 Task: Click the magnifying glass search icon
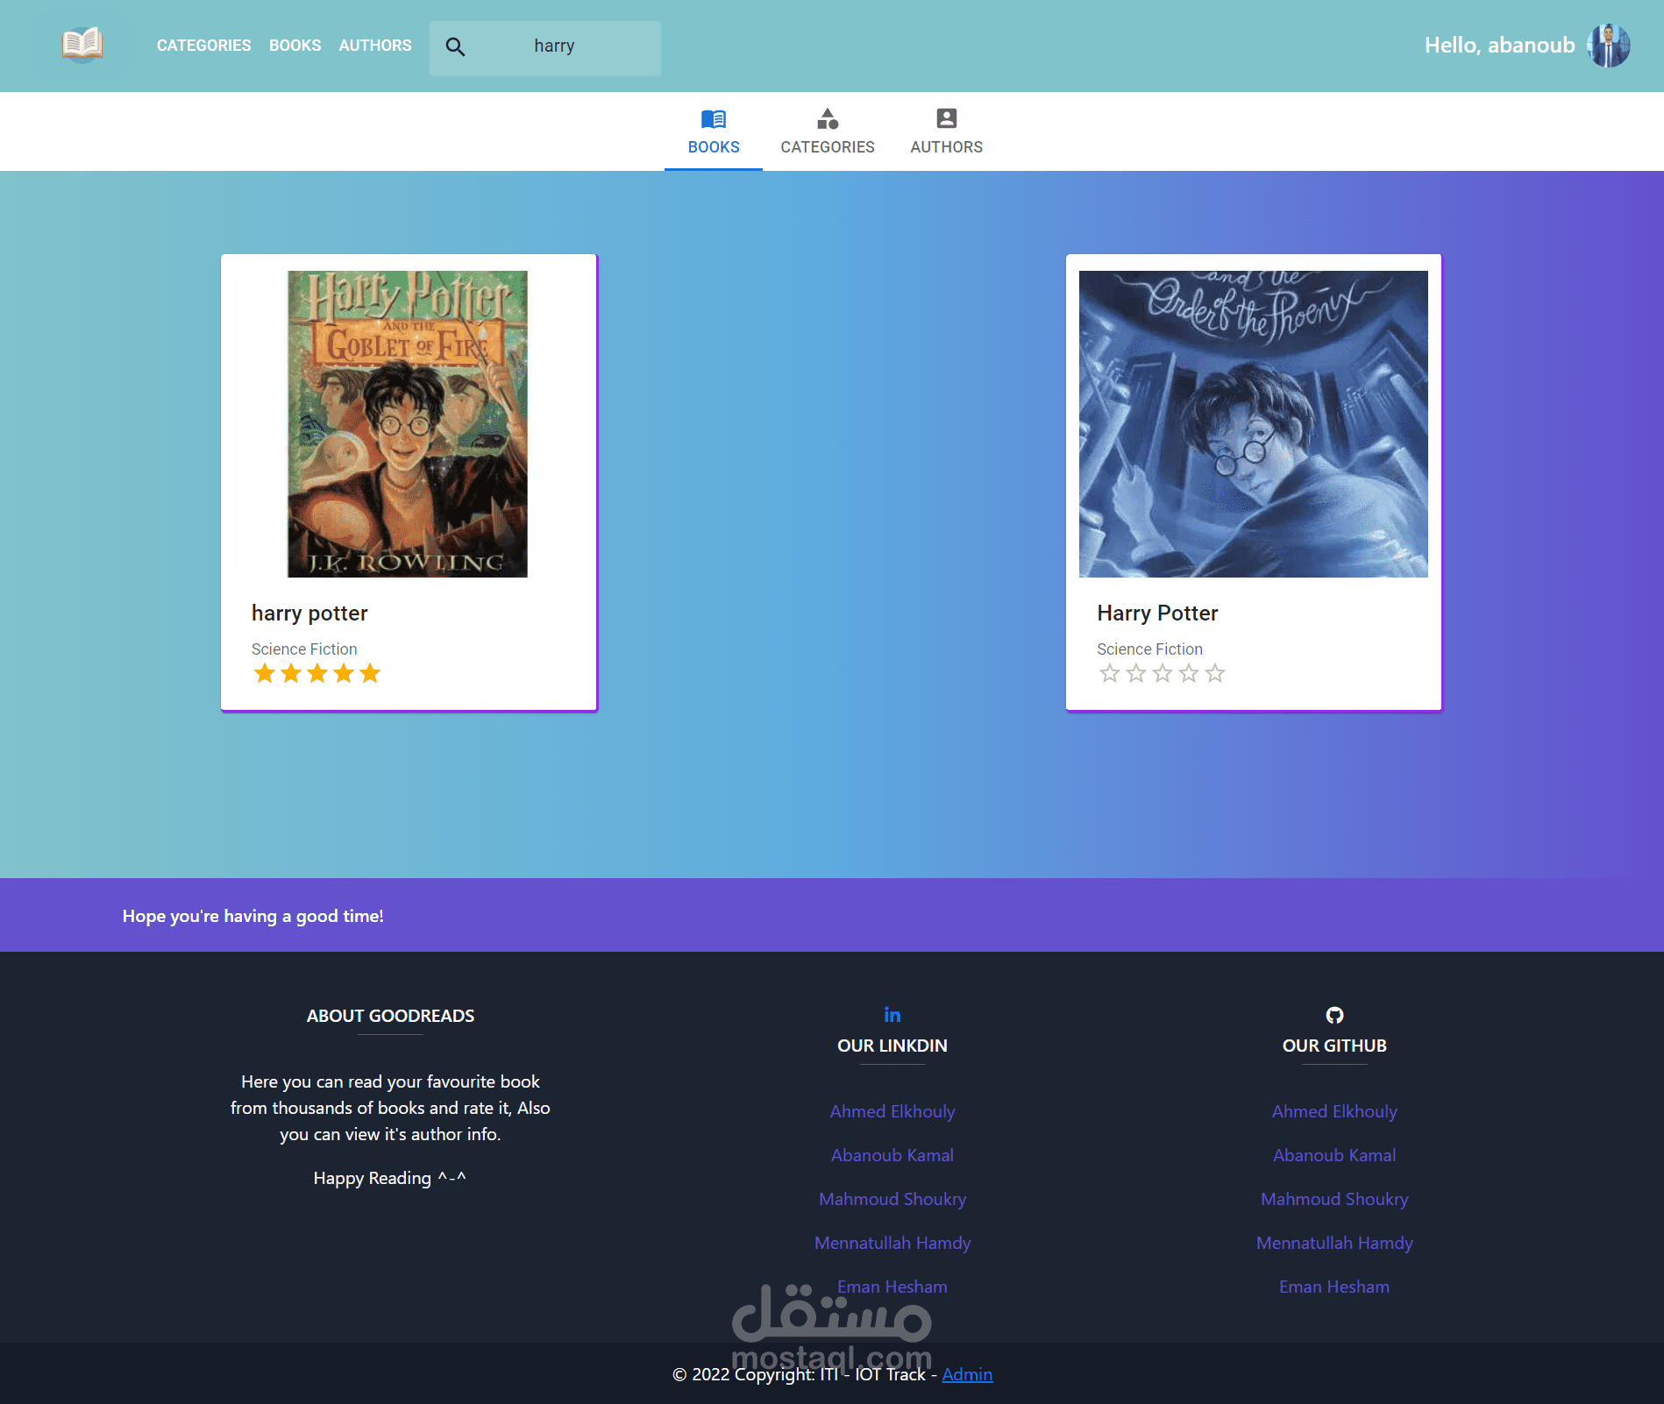coord(455,46)
